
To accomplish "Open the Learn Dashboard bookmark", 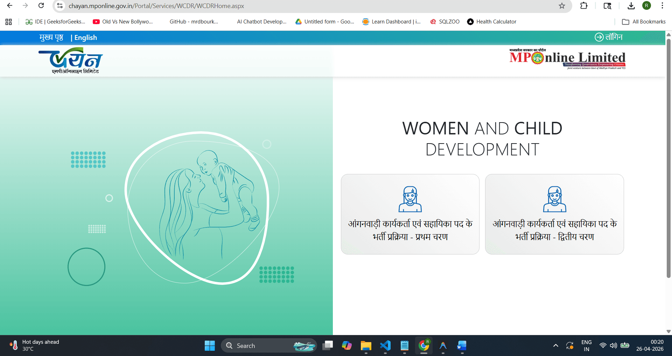I will tap(391, 21).
